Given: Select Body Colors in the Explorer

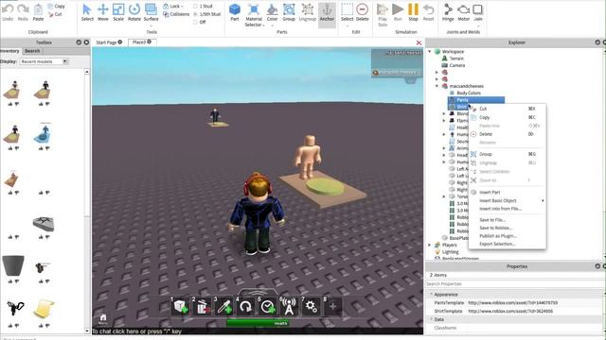Looking at the screenshot, I should [469, 93].
